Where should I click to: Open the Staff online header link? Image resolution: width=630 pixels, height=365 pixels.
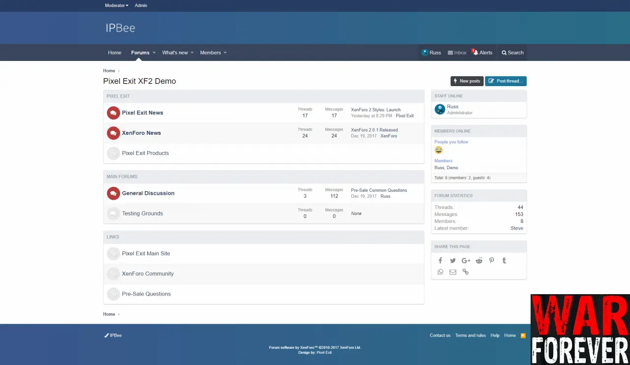click(448, 96)
